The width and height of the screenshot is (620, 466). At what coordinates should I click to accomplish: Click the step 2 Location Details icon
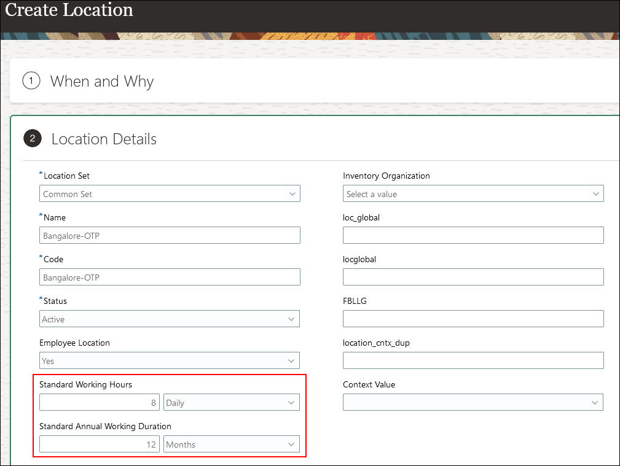[x=33, y=139]
